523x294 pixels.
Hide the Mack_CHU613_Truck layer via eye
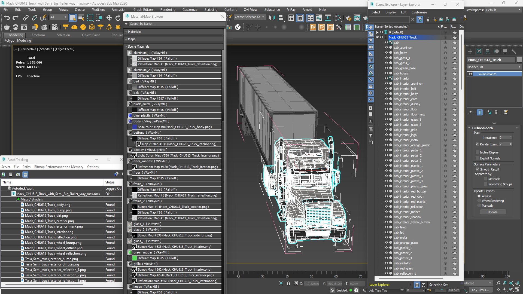tap(382, 37)
